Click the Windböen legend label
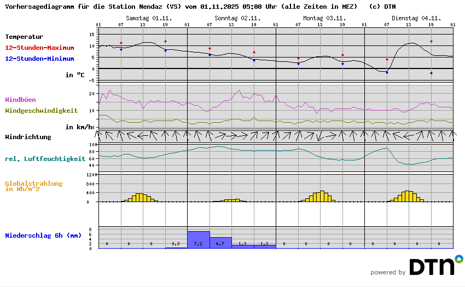 pos(20,100)
